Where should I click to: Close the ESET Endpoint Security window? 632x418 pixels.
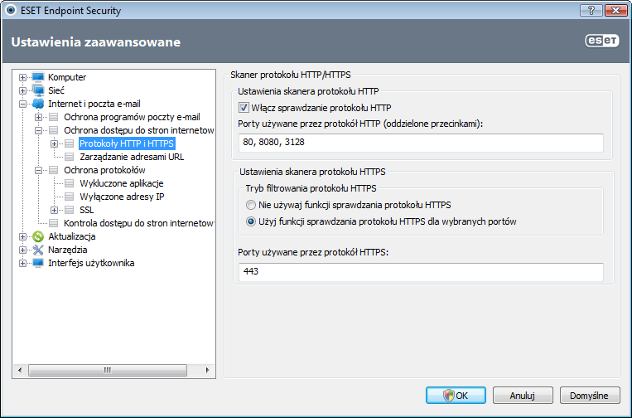coord(615,11)
